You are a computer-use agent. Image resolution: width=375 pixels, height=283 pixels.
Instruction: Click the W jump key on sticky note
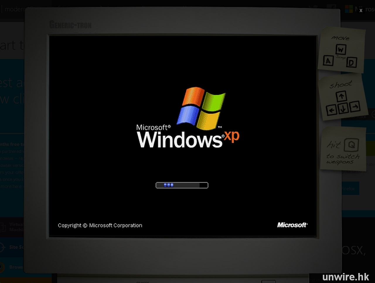(x=340, y=50)
